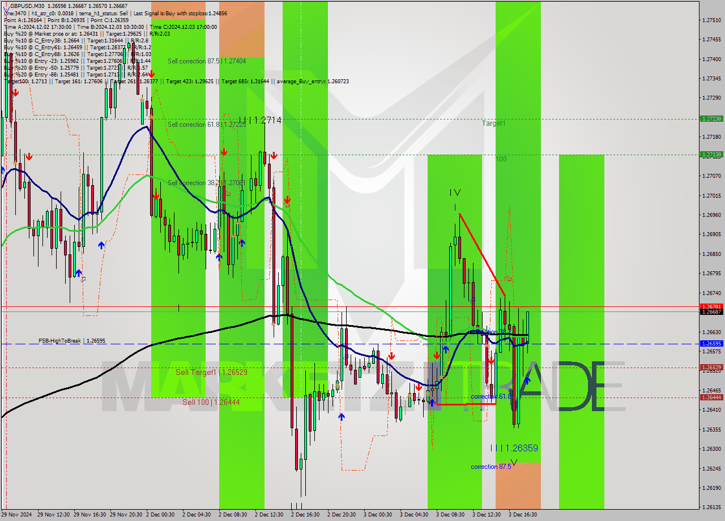
Task: Click the green 1.27230 price tag
Action: [711, 119]
